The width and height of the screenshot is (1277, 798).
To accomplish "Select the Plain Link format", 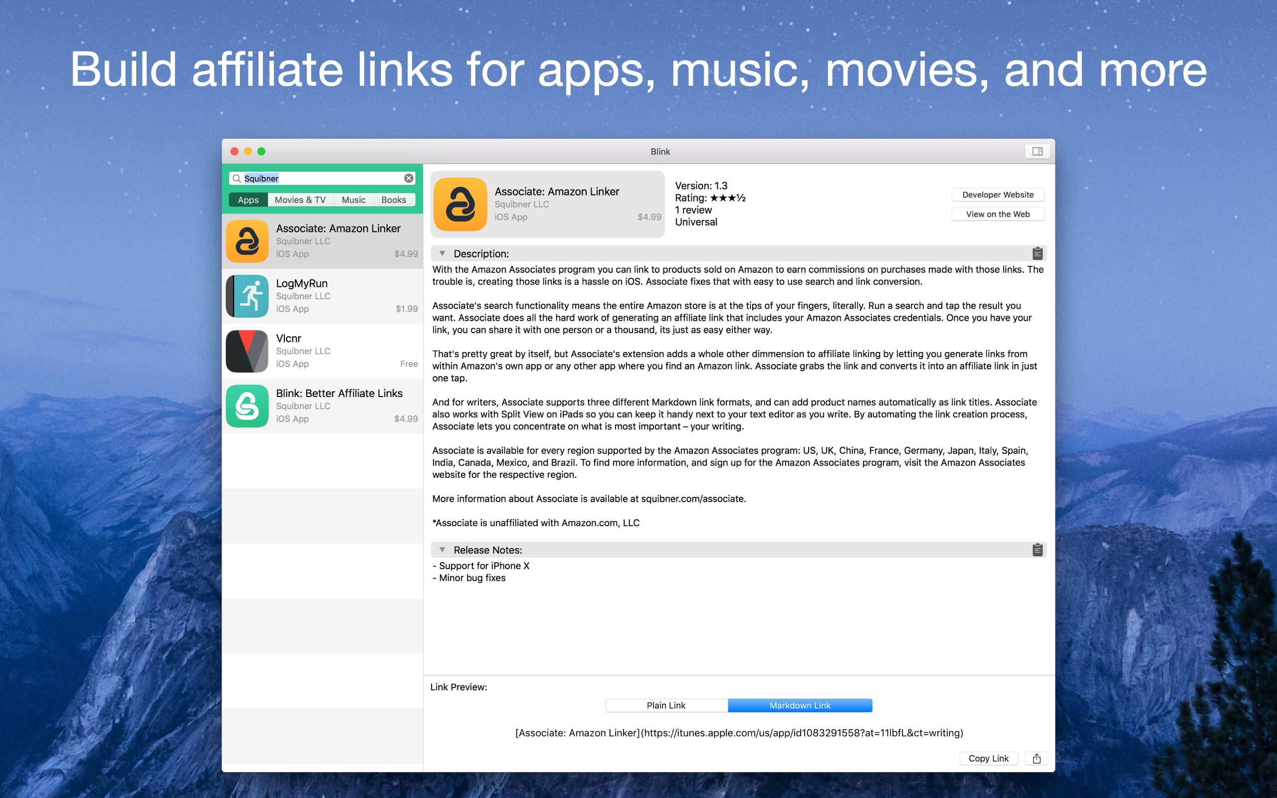I will tap(666, 706).
